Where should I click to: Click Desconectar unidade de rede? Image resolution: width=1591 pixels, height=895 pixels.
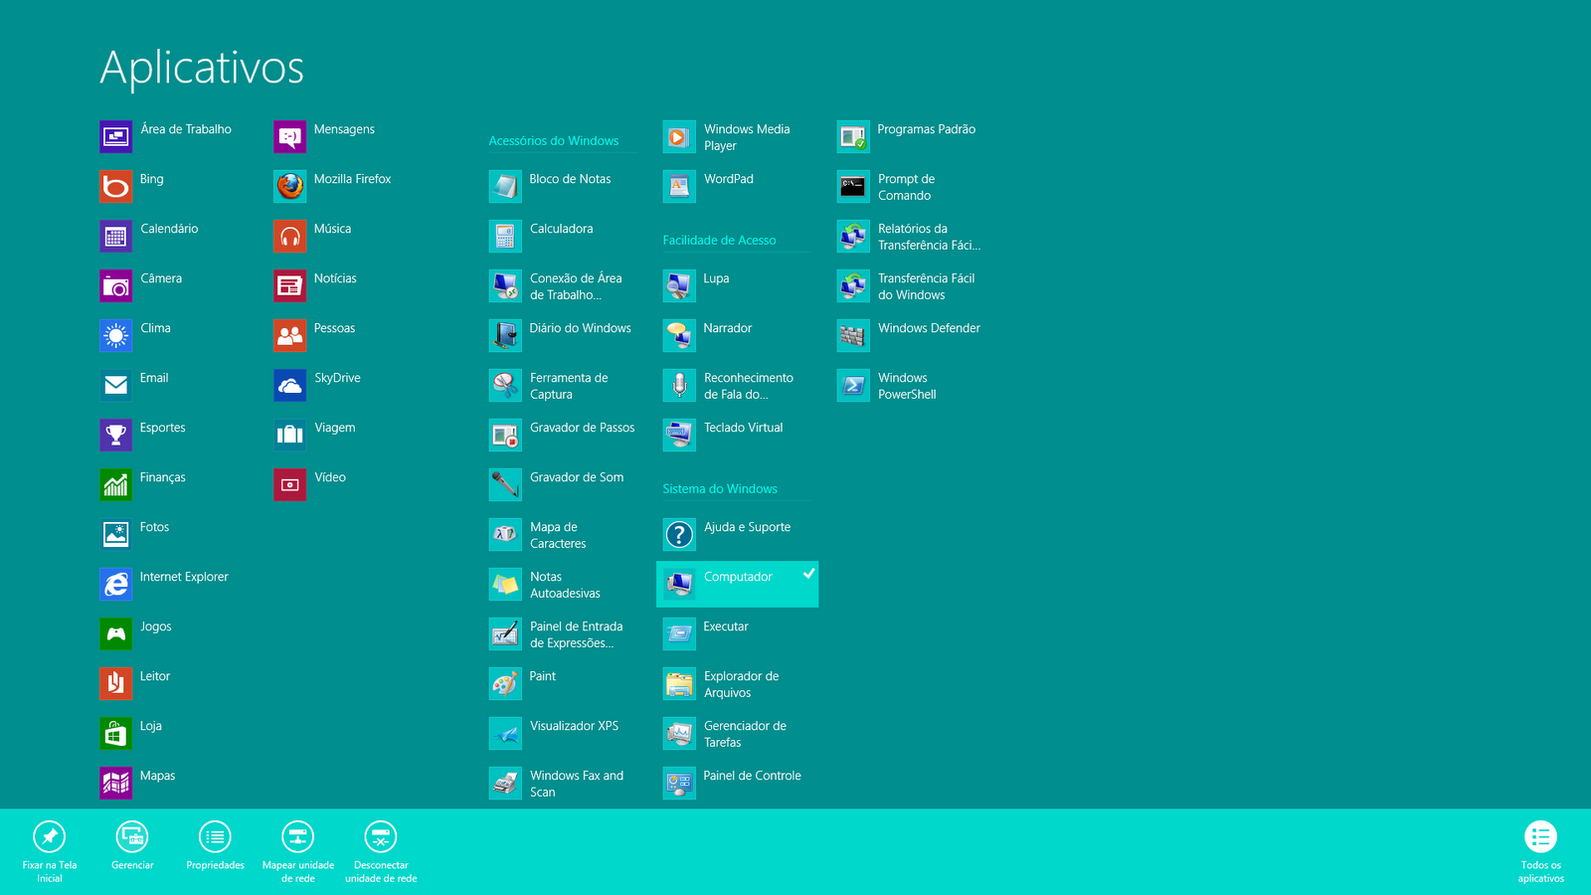[x=381, y=851]
